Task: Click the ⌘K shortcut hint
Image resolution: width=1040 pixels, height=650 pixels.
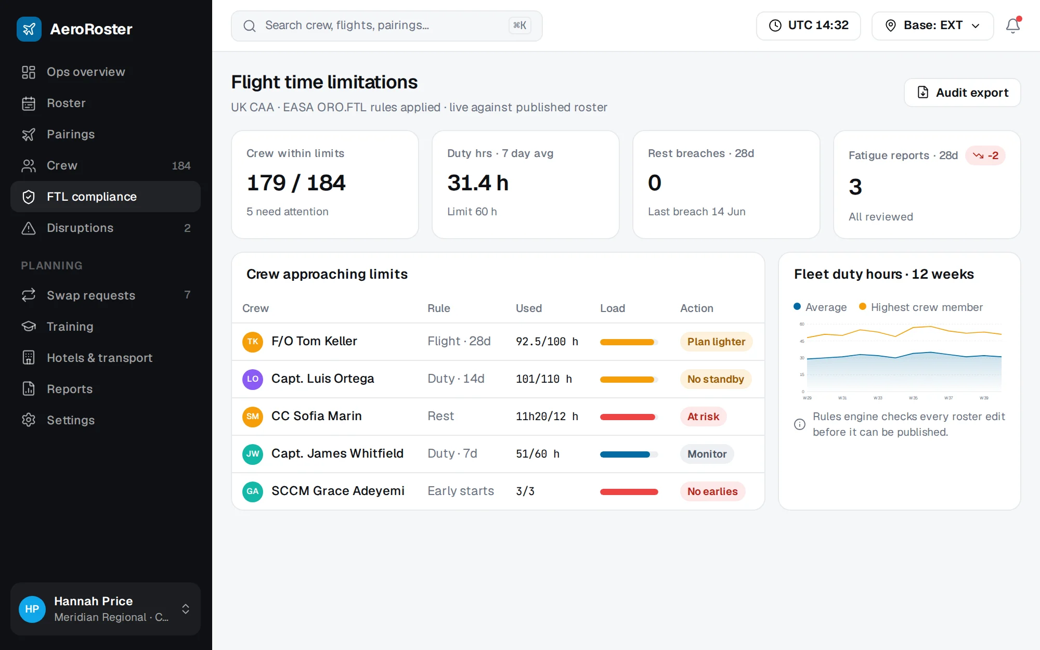Action: point(519,25)
